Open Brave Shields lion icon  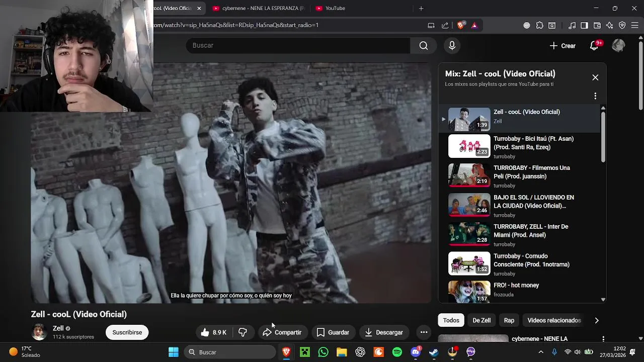tap(461, 25)
